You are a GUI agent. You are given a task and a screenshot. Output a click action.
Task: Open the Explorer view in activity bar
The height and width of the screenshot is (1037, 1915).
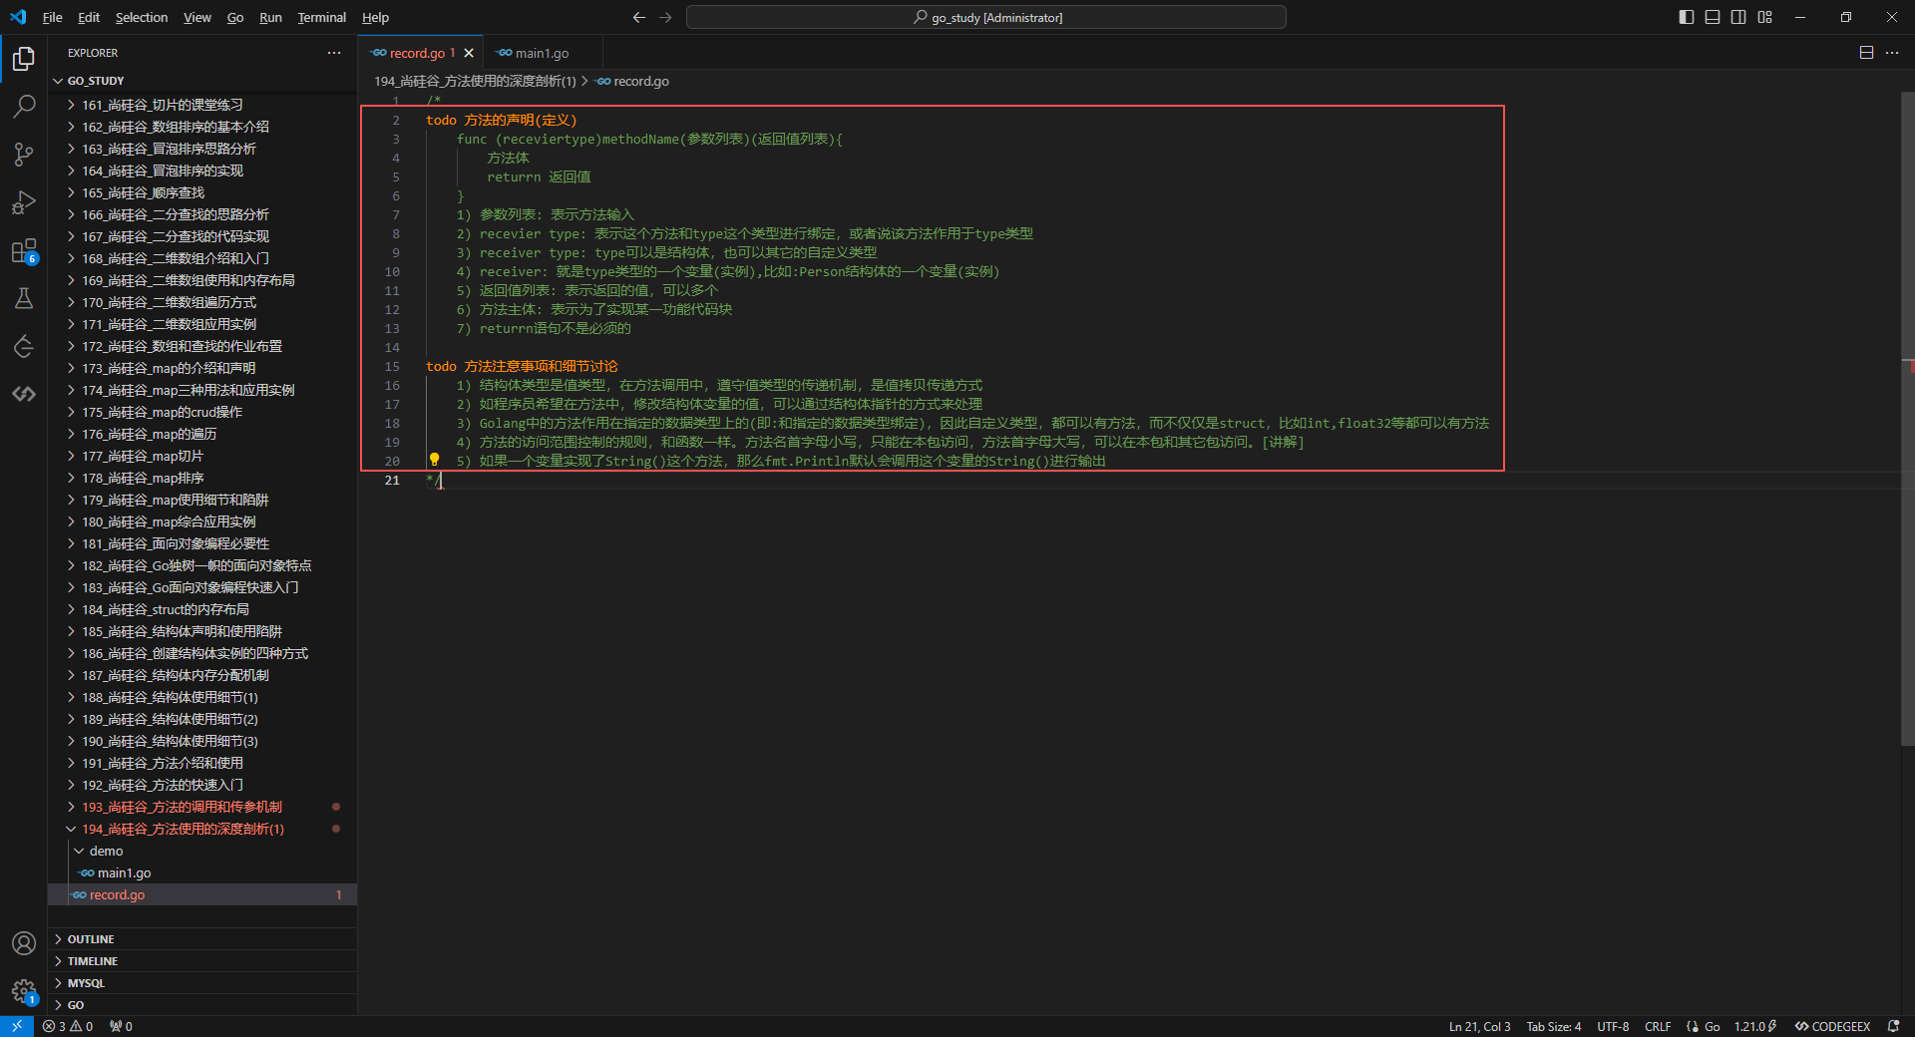point(24,59)
